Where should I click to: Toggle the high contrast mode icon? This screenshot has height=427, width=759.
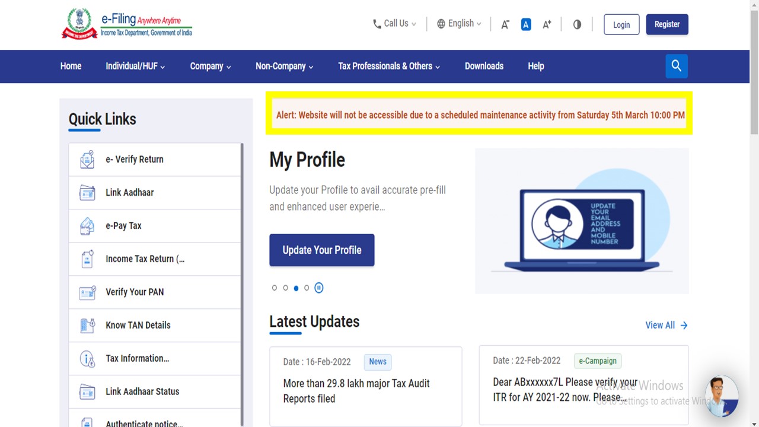(577, 24)
